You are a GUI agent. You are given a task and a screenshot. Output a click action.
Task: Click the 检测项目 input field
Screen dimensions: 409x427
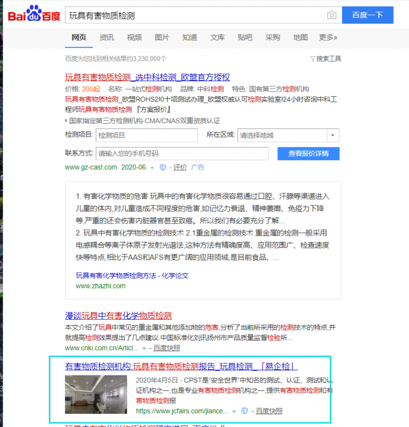pyautogui.click(x=146, y=136)
